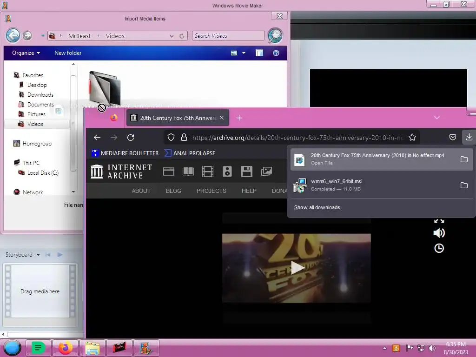Click the Internet Archive logo

click(x=121, y=172)
